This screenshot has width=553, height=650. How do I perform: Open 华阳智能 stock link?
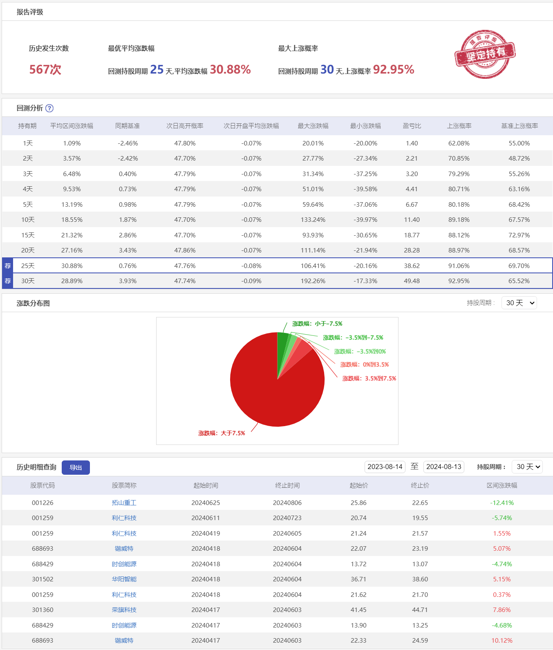[x=124, y=579]
